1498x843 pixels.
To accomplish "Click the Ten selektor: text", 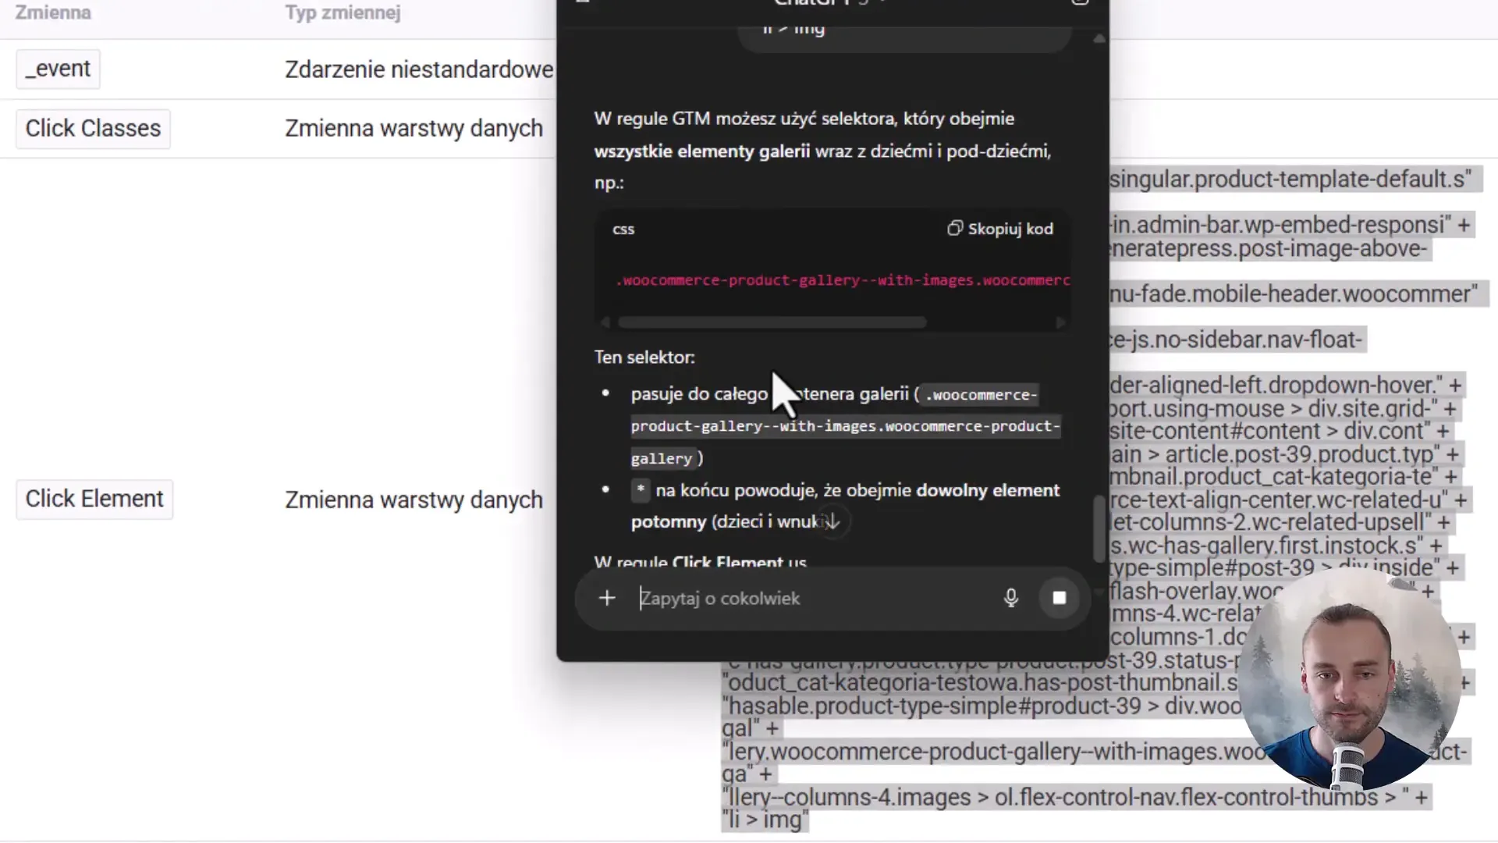I will tap(644, 357).
